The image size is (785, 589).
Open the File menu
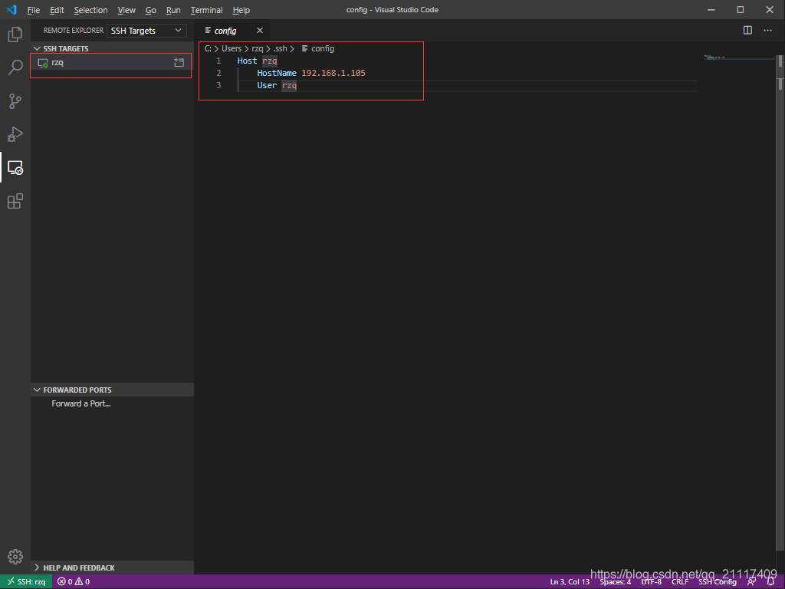pyautogui.click(x=34, y=10)
